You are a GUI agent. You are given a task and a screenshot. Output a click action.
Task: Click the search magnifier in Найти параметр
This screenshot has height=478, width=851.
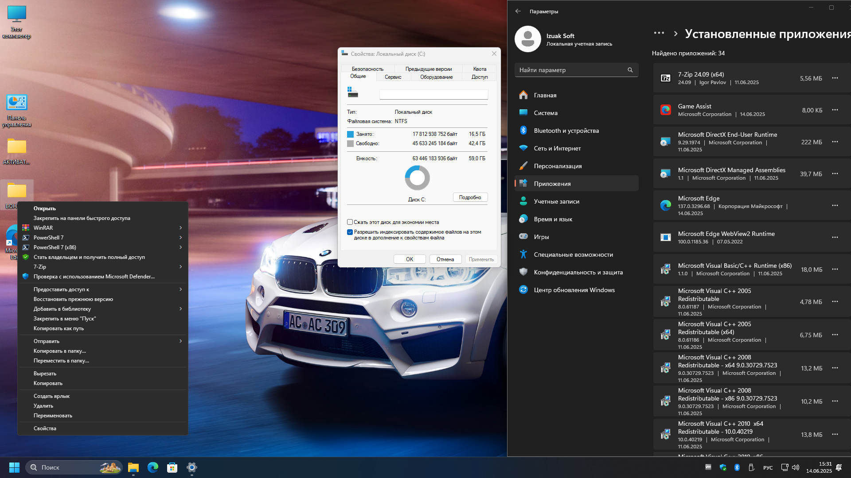coord(630,70)
